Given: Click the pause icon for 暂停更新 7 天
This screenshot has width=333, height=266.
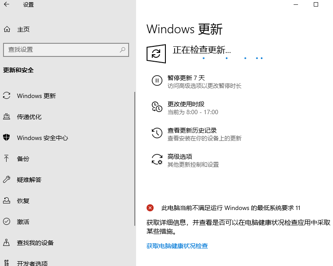Looking at the screenshot, I should point(157,80).
